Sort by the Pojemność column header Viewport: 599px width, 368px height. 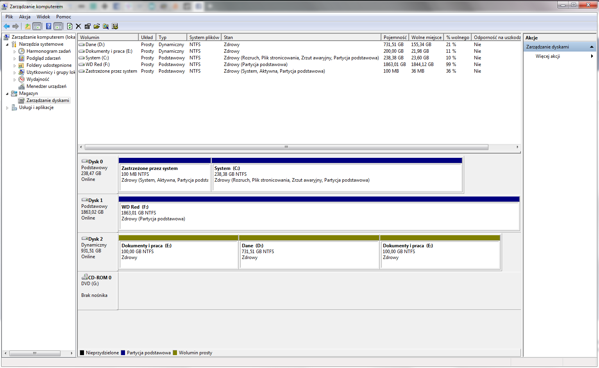[x=395, y=38]
